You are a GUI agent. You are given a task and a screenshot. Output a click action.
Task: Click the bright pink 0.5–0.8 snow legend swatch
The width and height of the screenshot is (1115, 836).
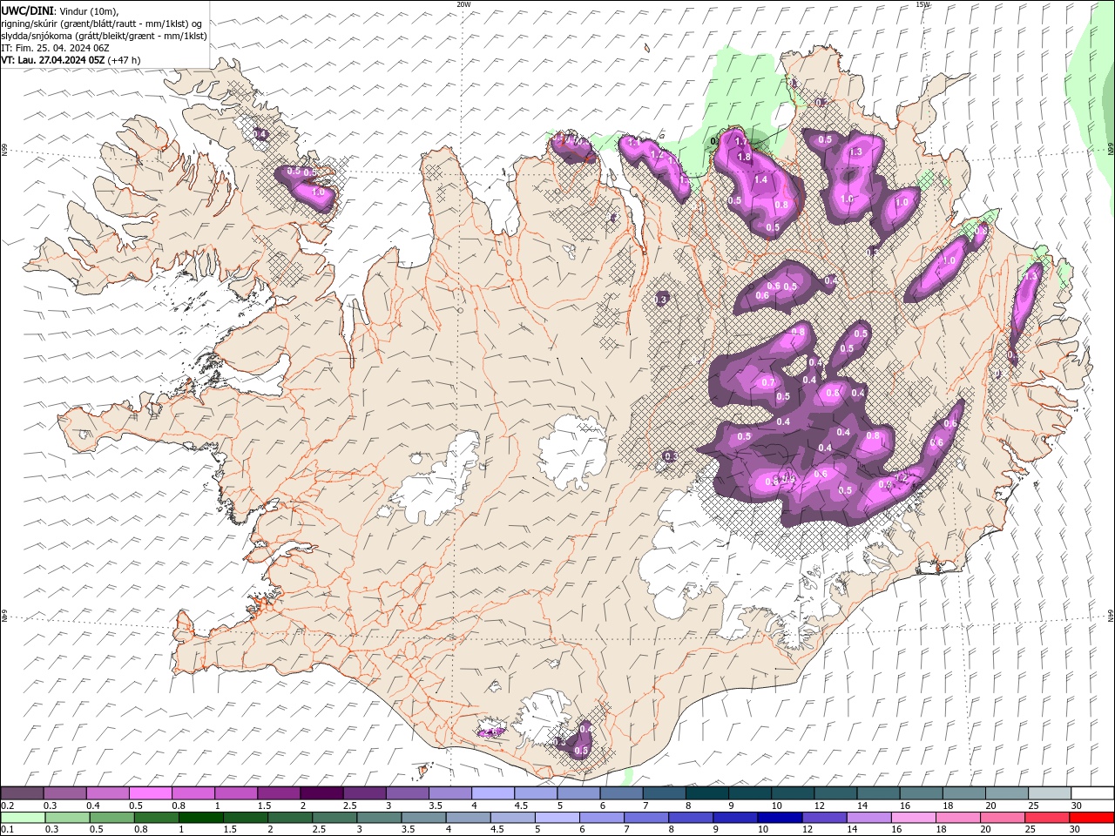pos(151,793)
